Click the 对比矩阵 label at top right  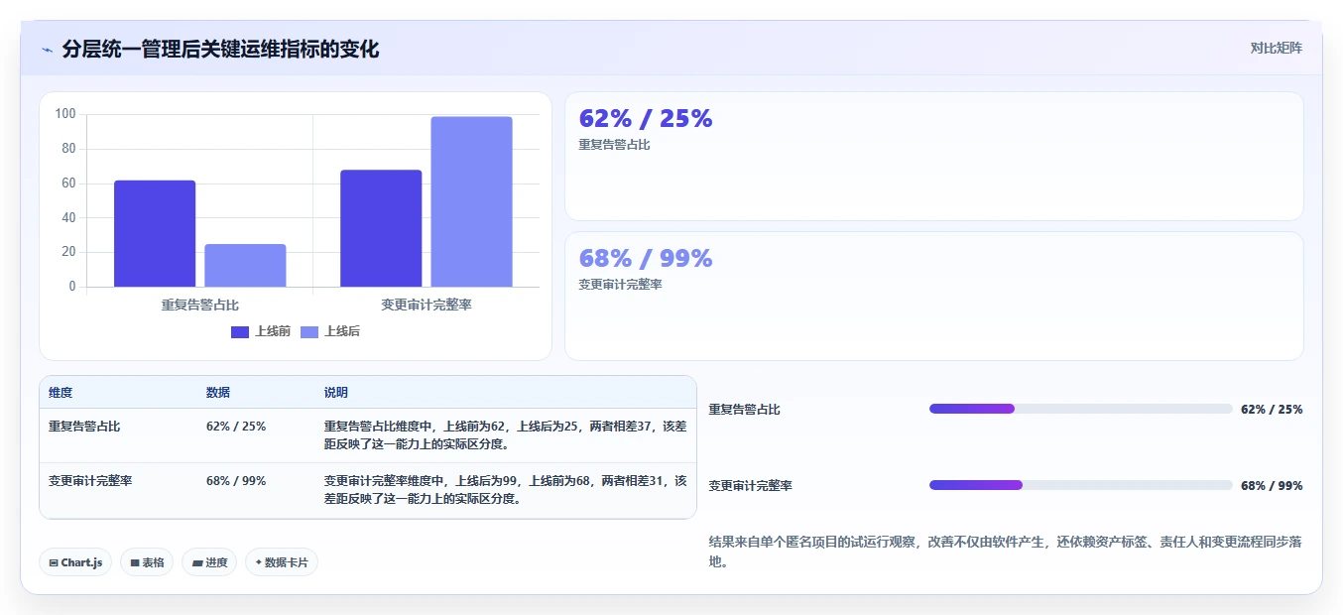[1277, 48]
